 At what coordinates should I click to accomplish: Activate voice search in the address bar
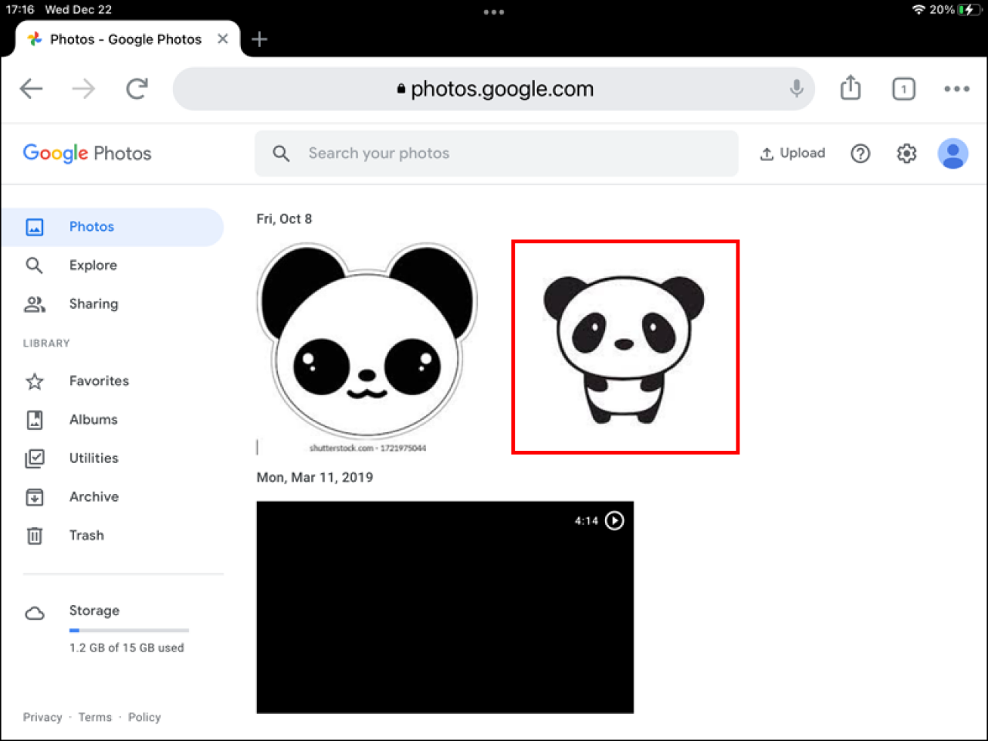pyautogui.click(x=796, y=88)
